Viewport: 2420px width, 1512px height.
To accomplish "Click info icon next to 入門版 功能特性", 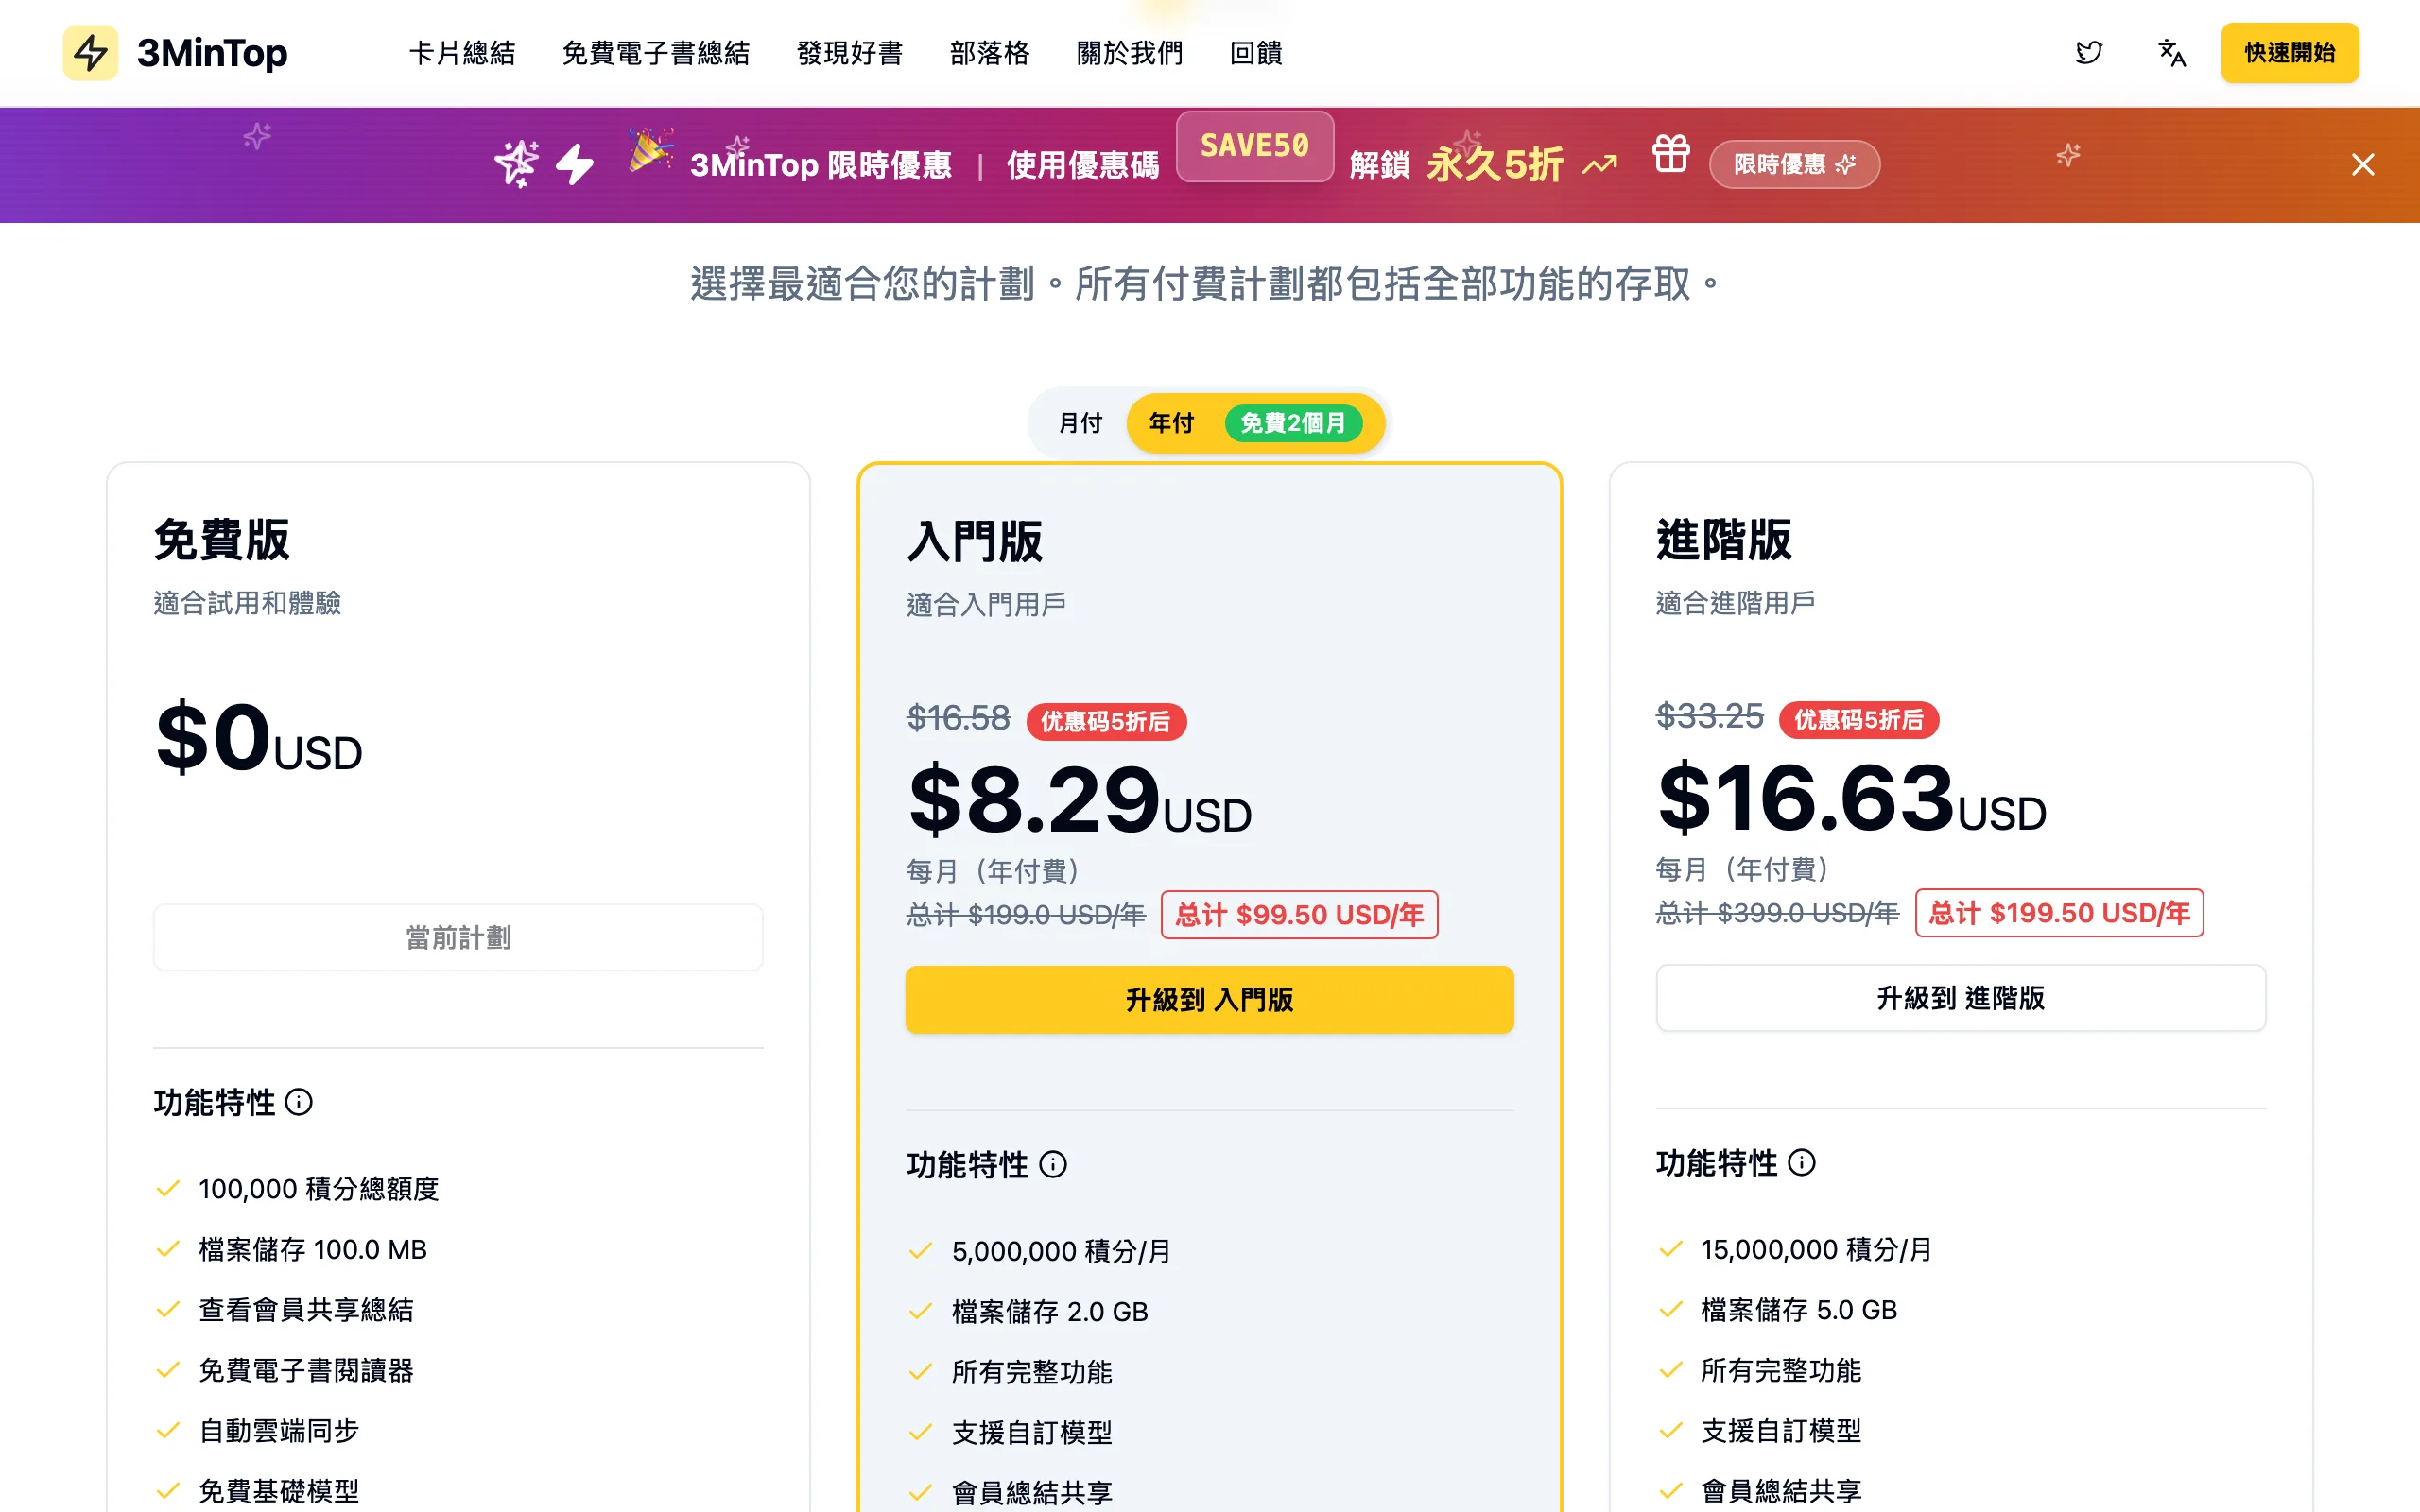I will (1053, 1164).
